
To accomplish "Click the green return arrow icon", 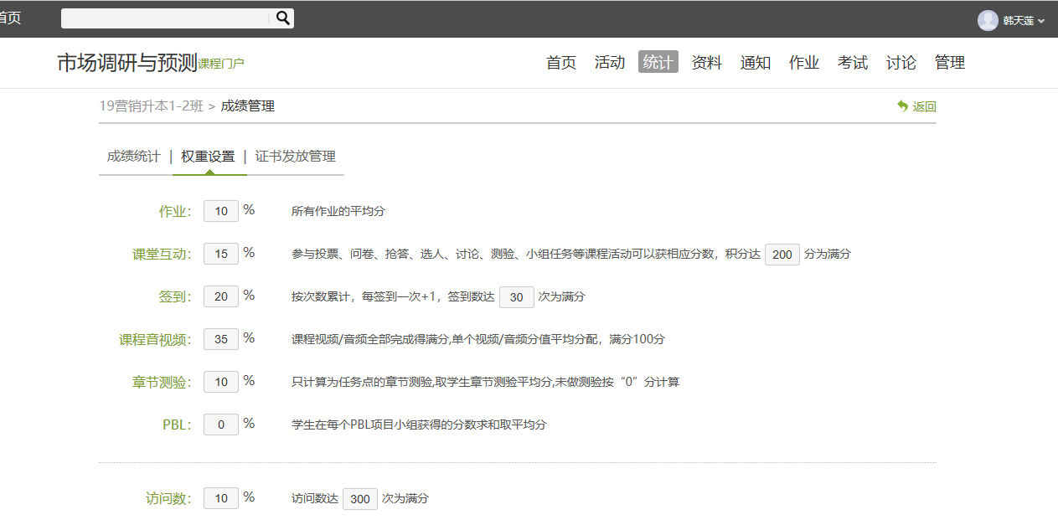I will coord(902,106).
